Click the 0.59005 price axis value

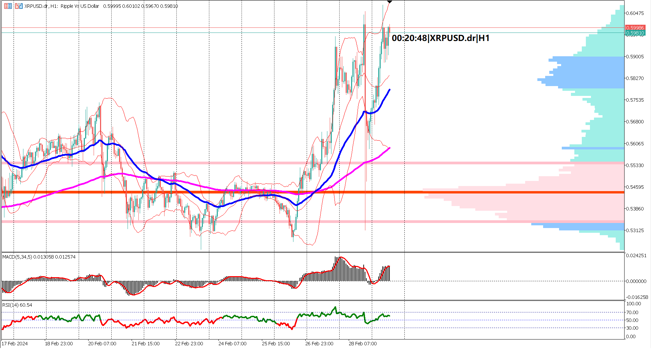(x=635, y=57)
